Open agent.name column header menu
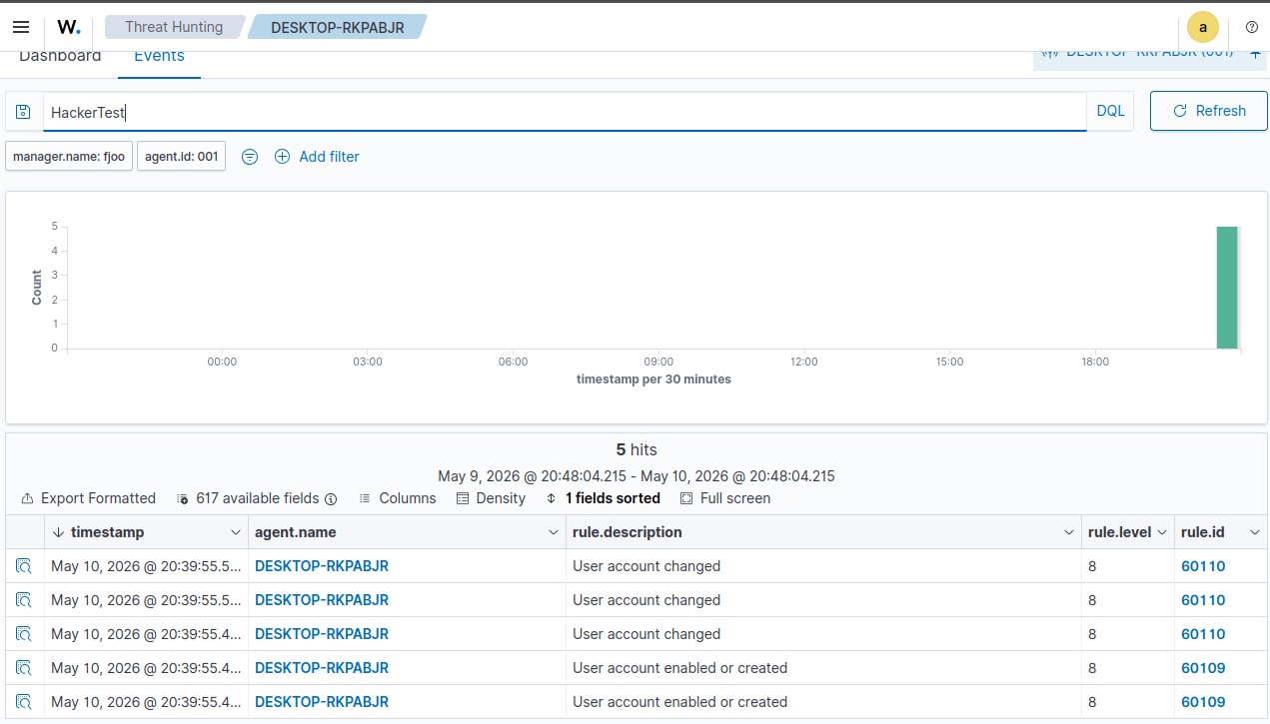1270x724 pixels. [x=554, y=532]
